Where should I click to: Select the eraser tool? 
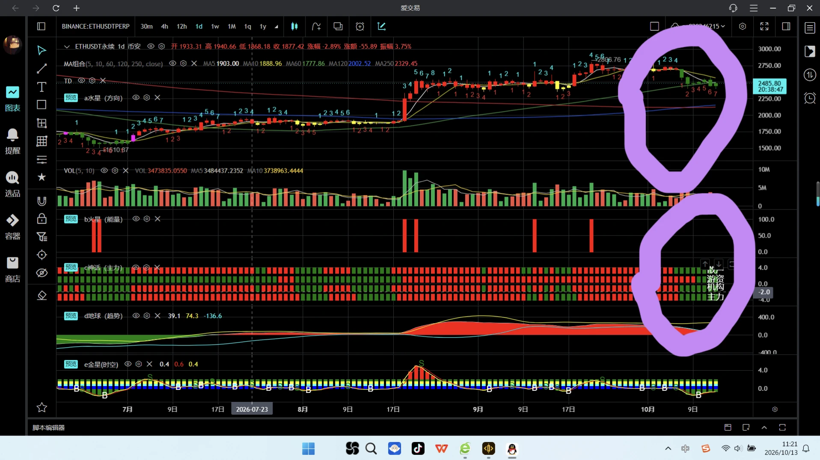pos(42,295)
